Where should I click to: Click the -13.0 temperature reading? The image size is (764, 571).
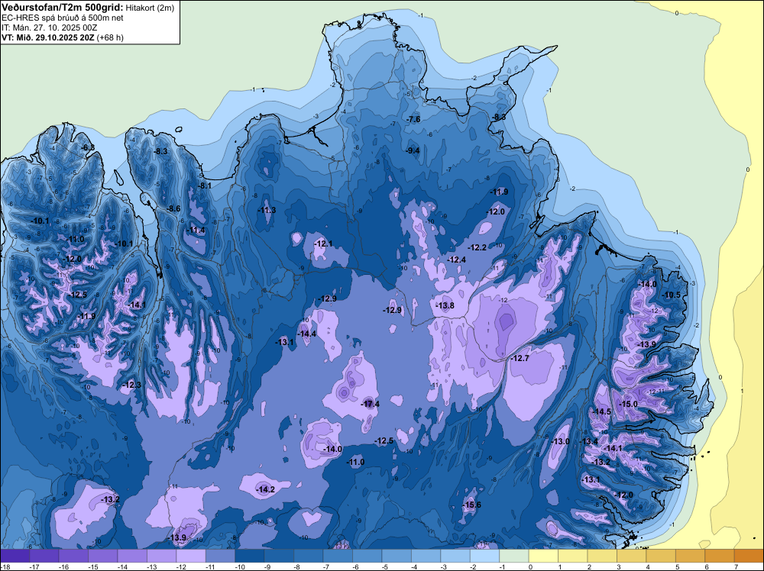click(560, 441)
